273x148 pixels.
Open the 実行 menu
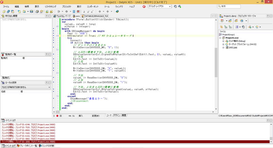(x=79, y=6)
